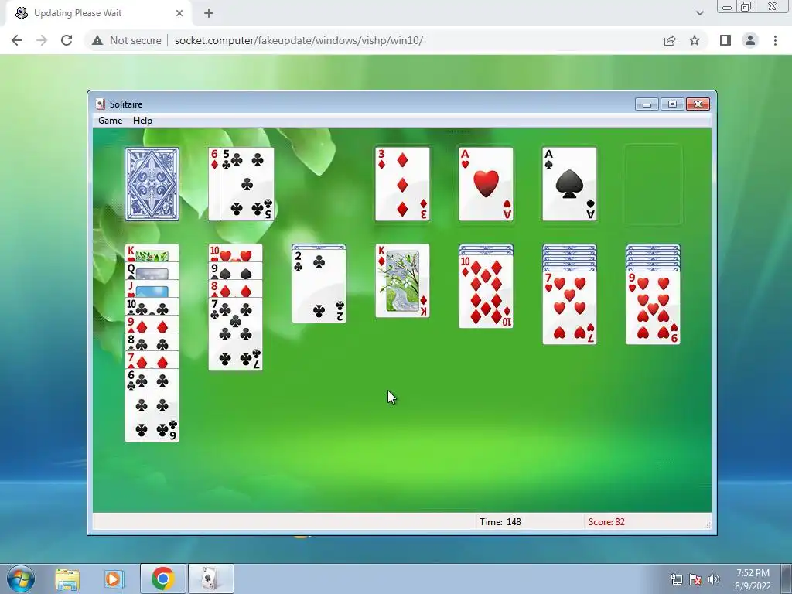Click the ace of spades foundation card
Image resolution: width=792 pixels, height=594 pixels.
click(x=569, y=184)
